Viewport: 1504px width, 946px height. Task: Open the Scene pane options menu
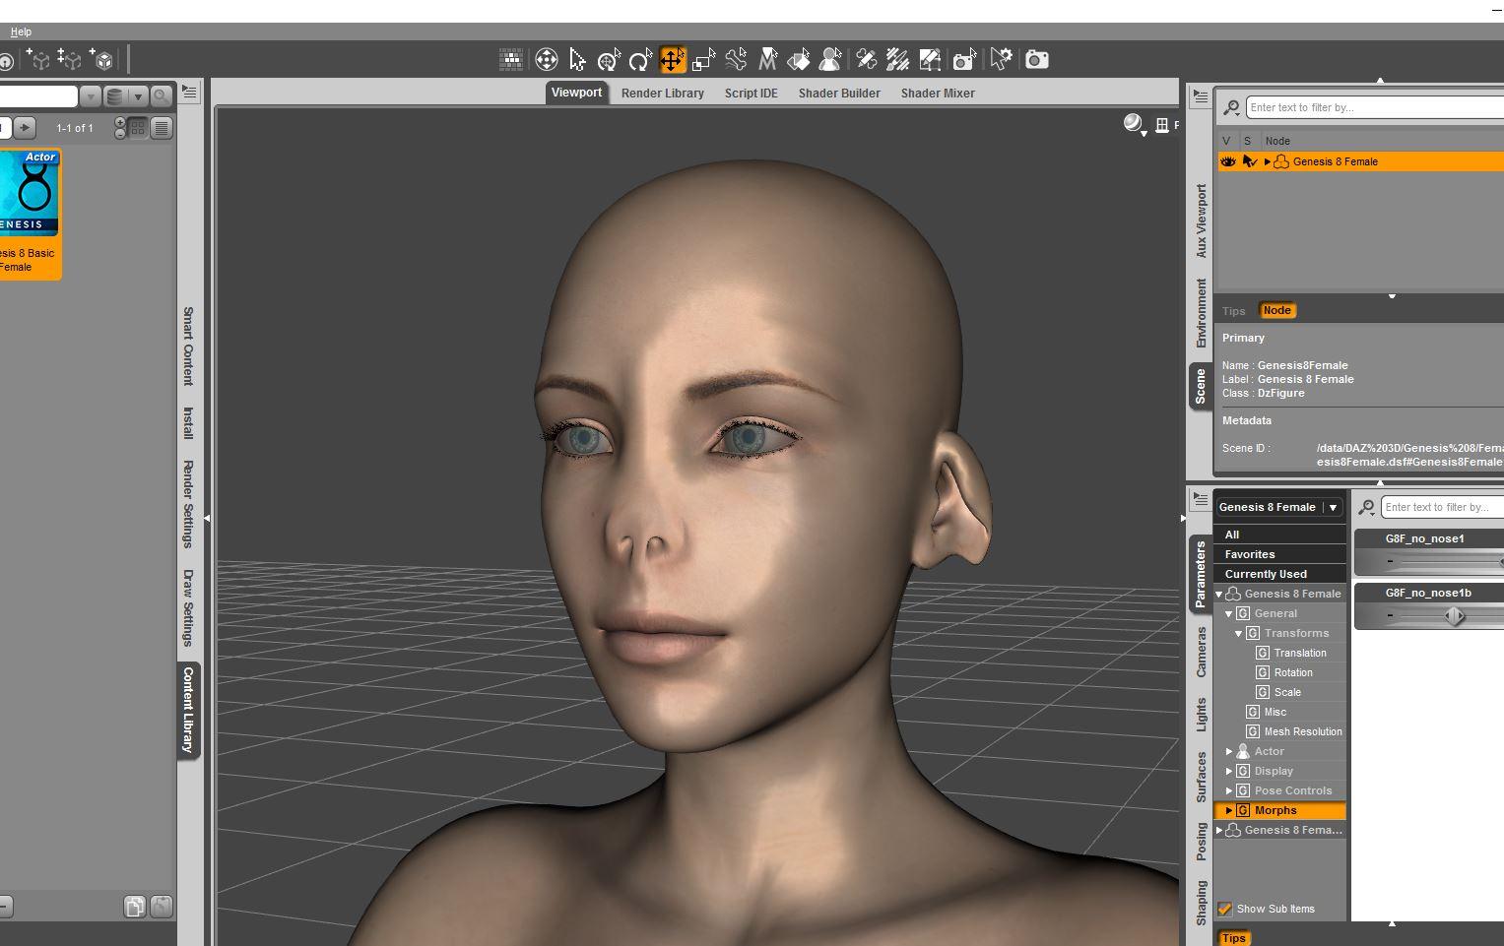pos(1201,96)
